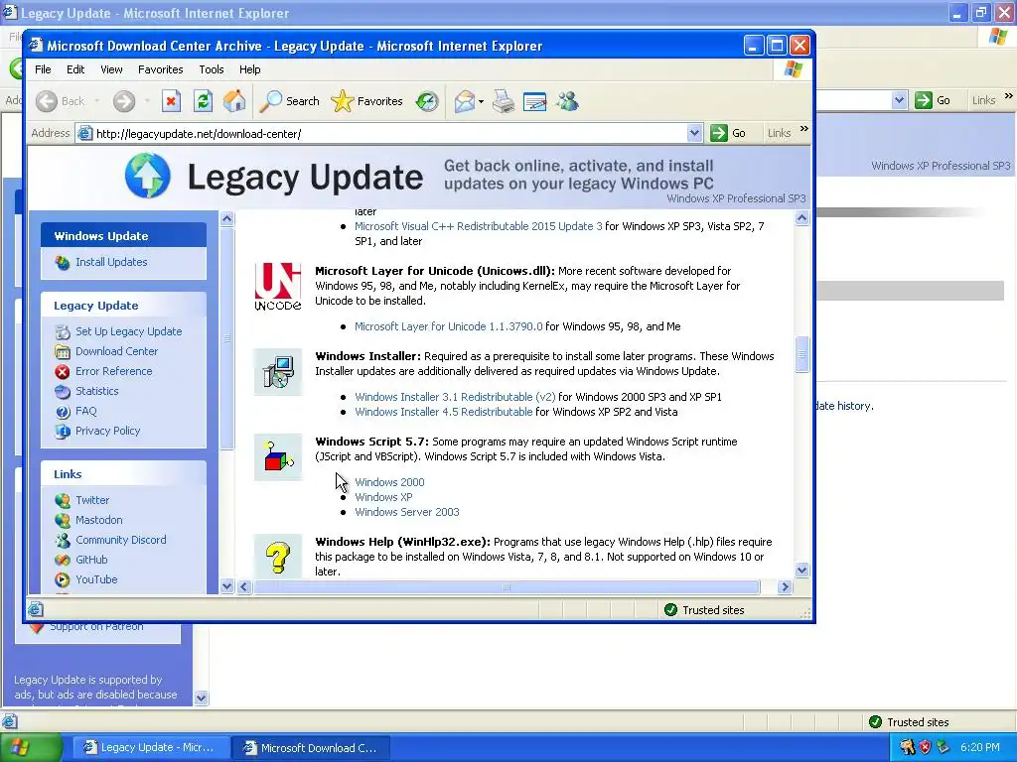The image size is (1017, 762).
Task: Click the red security shield tray icon
Action: (x=925, y=747)
